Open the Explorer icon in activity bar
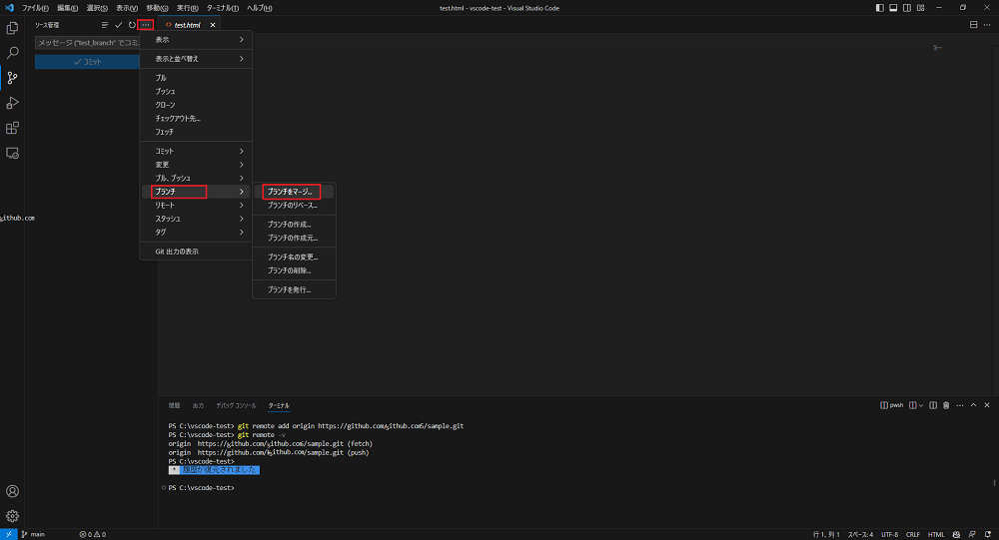999x540 pixels. pyautogui.click(x=12, y=28)
